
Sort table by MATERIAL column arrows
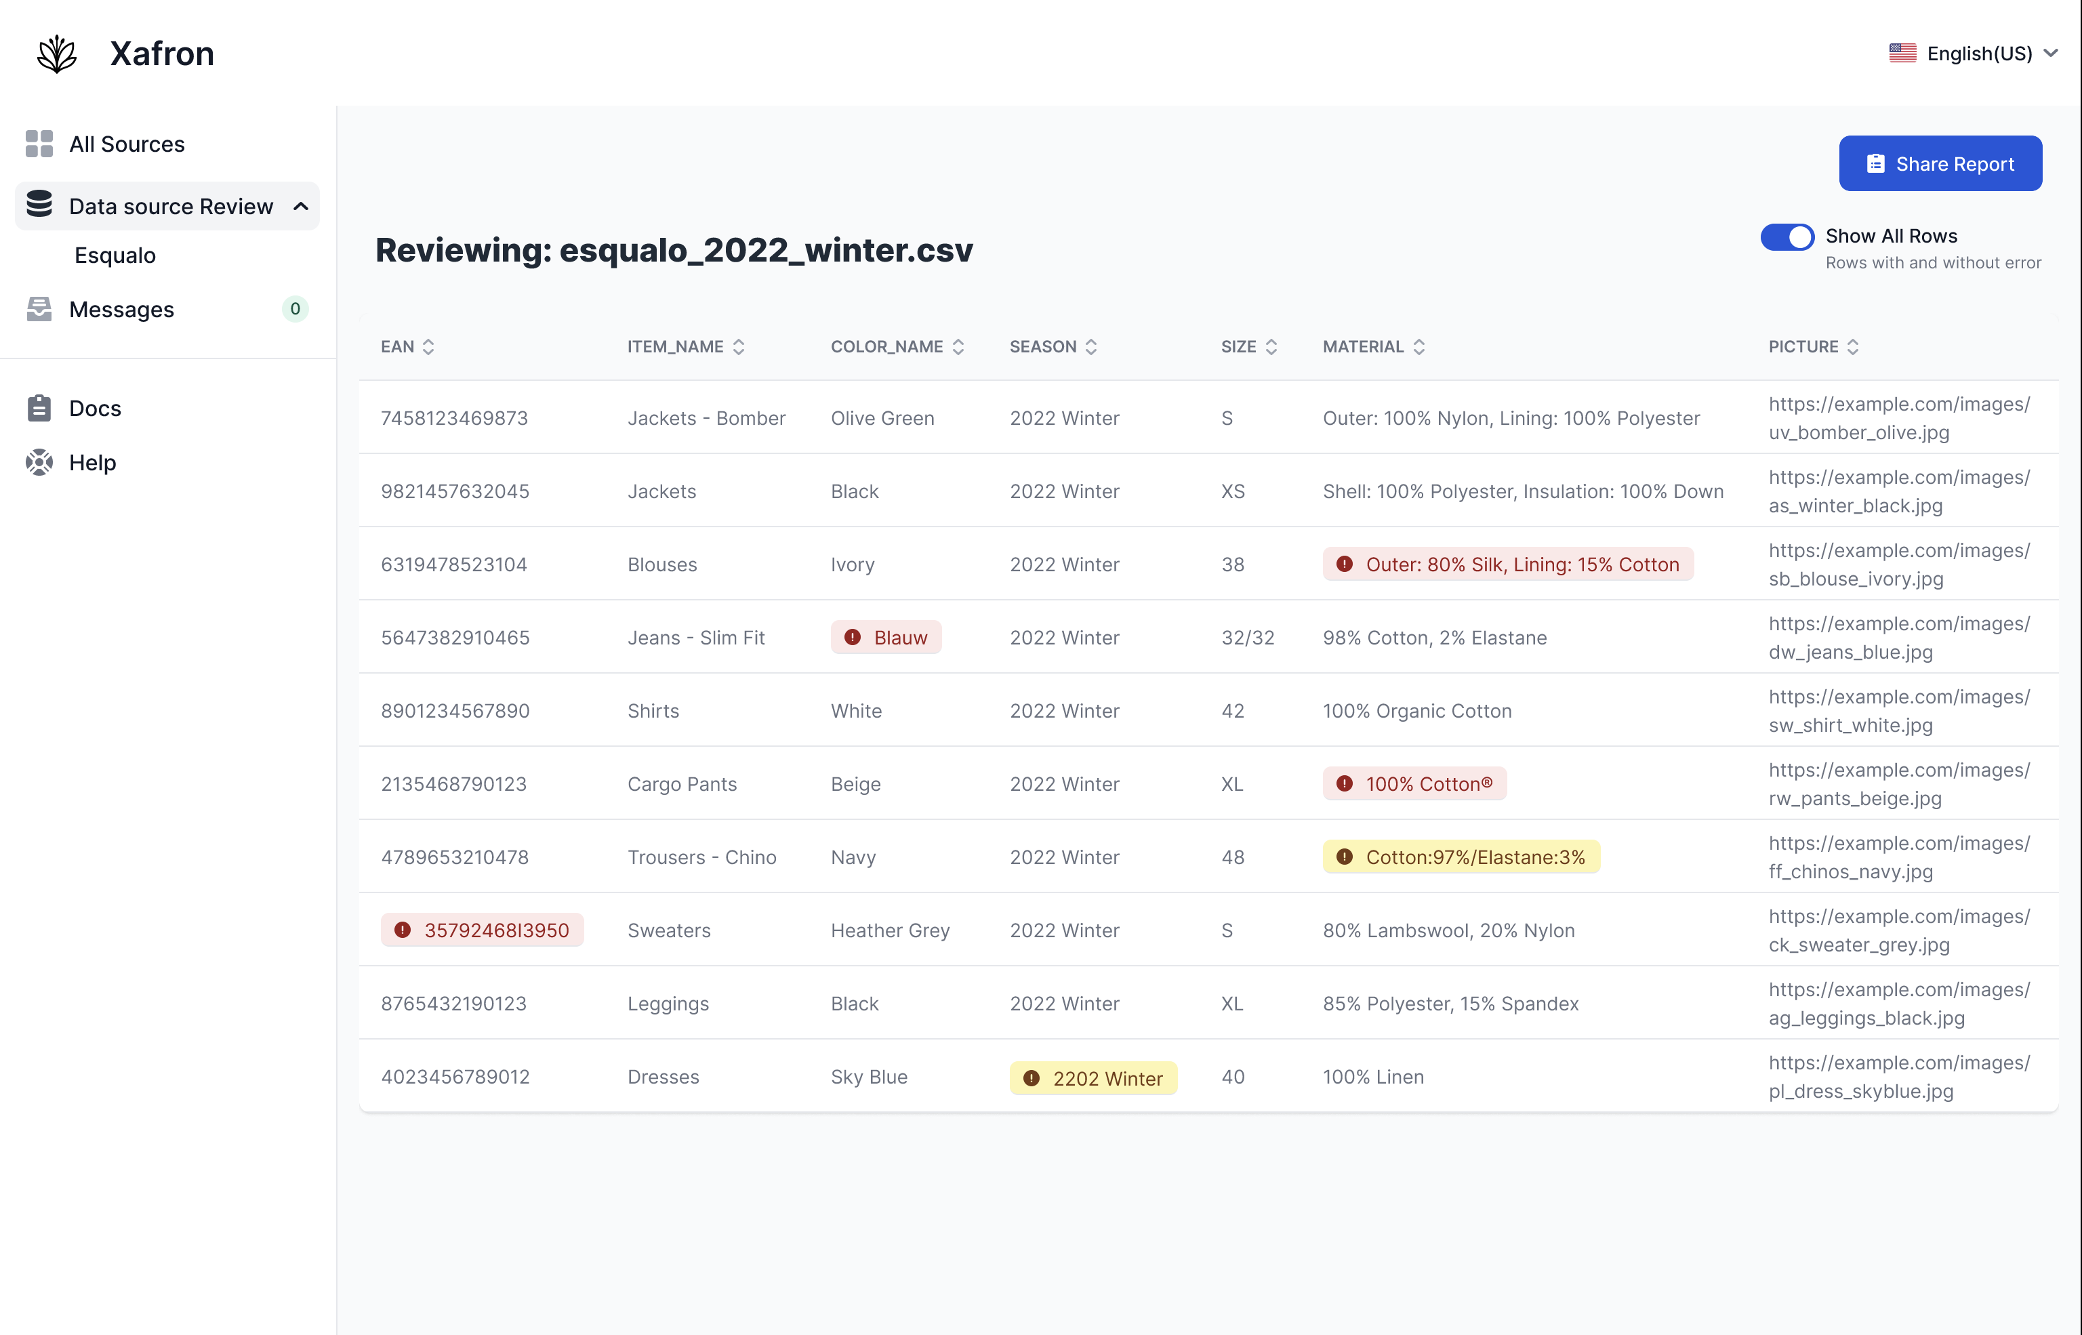pyautogui.click(x=1419, y=347)
